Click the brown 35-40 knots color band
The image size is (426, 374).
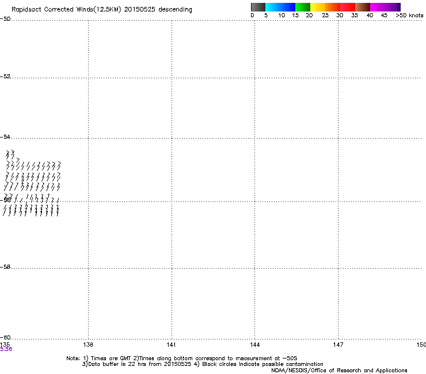tap(363, 7)
